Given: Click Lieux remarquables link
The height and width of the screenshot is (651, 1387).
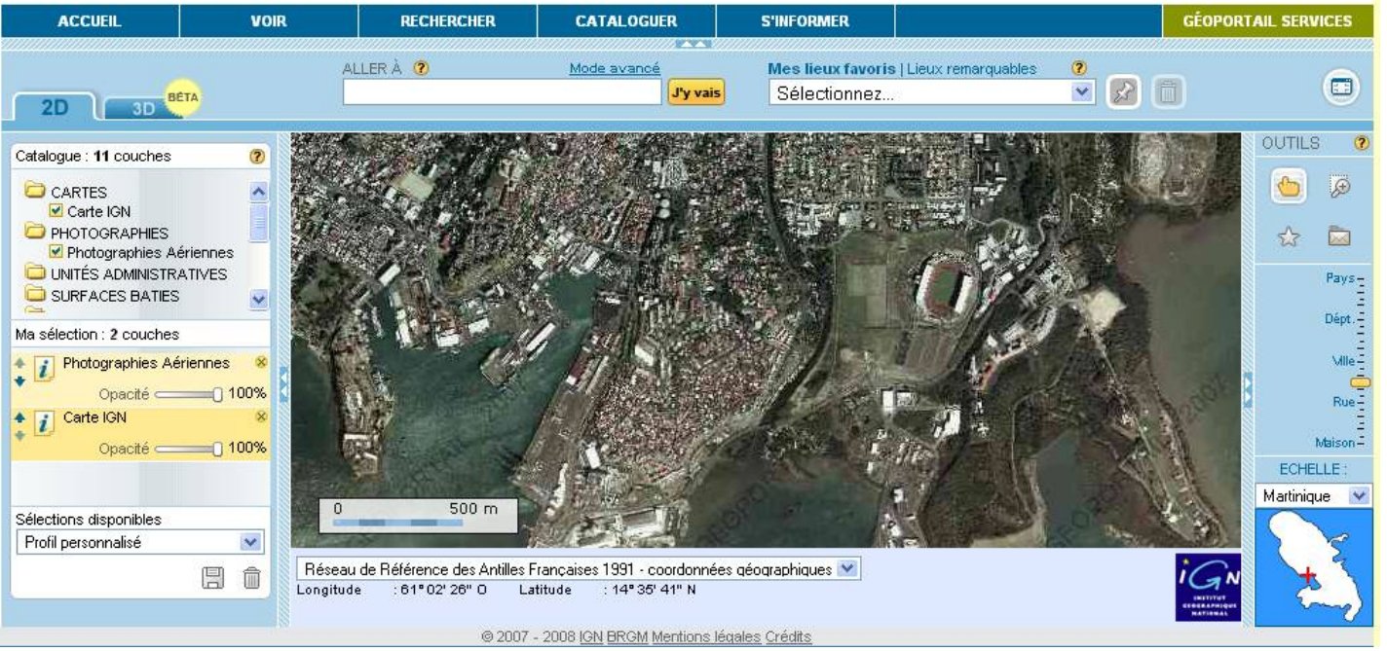Looking at the screenshot, I should click(x=971, y=69).
